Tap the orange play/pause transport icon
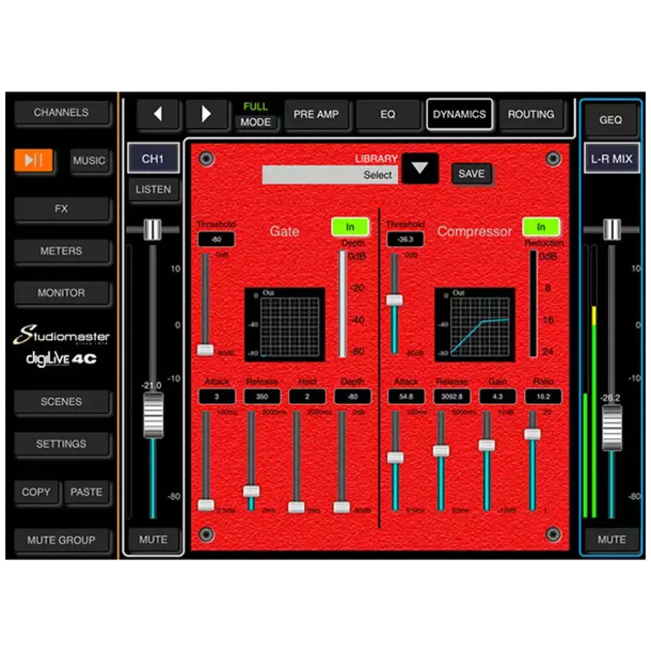This screenshot has width=651, height=651. click(x=34, y=161)
